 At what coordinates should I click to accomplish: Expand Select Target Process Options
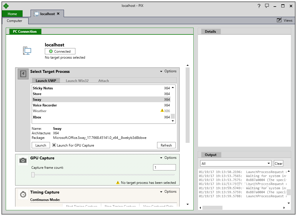tap(168, 71)
